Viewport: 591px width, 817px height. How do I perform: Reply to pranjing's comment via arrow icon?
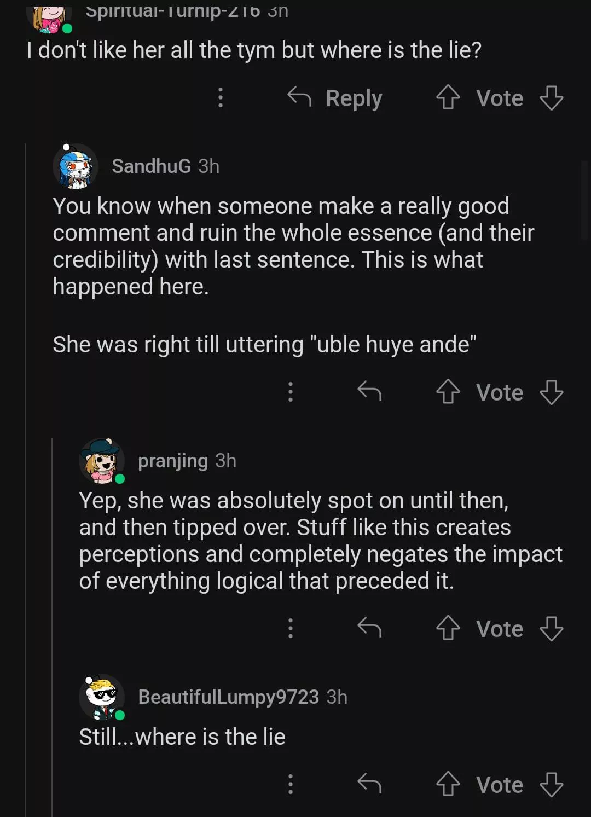click(369, 628)
